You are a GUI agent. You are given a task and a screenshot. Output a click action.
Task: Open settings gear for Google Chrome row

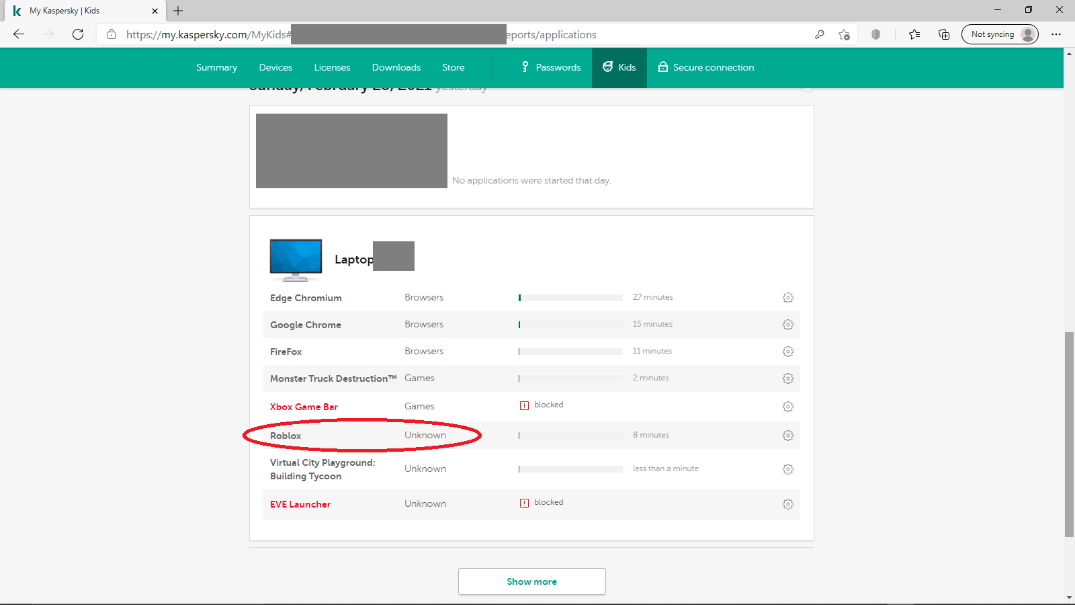[788, 325]
